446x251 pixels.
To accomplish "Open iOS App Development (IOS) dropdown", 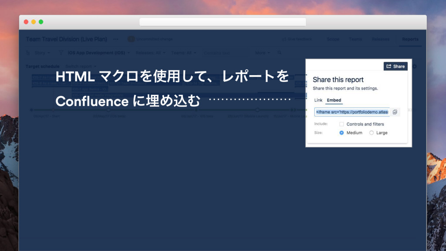I will click(x=99, y=53).
